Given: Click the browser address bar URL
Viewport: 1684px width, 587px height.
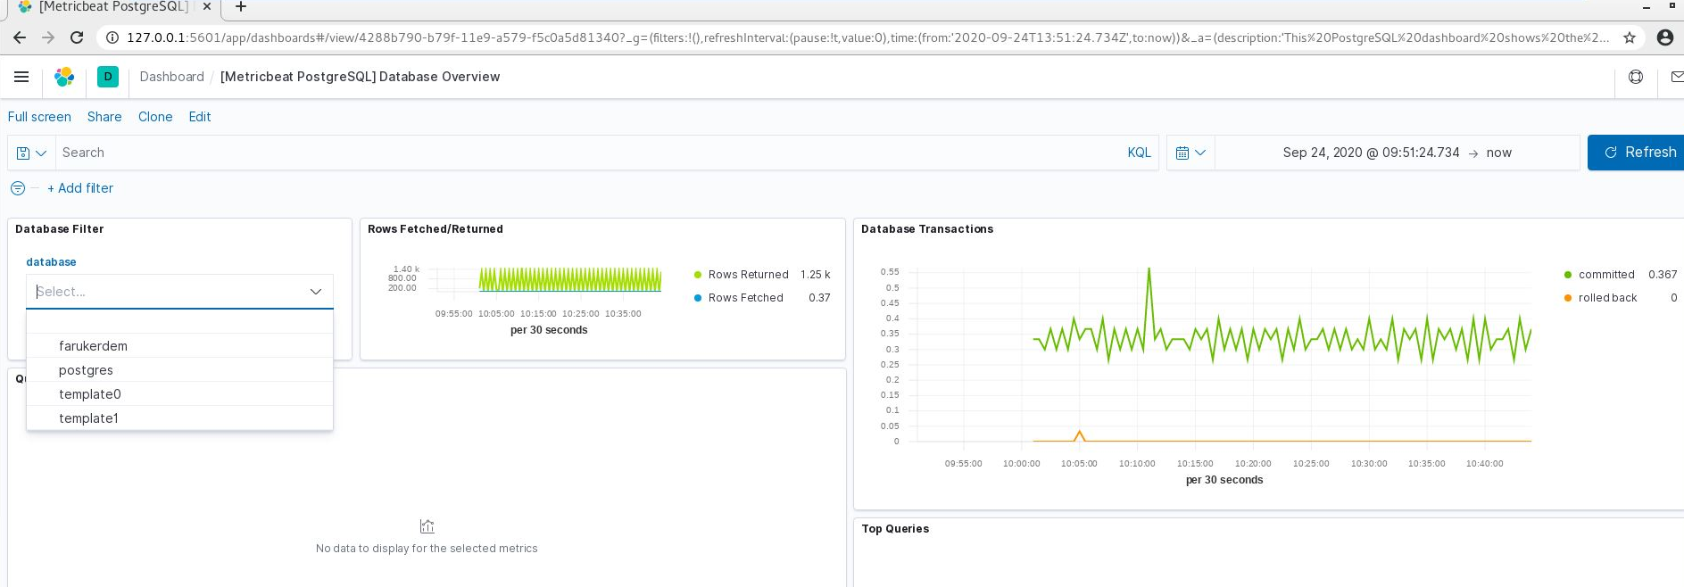Looking at the screenshot, I should point(867,37).
